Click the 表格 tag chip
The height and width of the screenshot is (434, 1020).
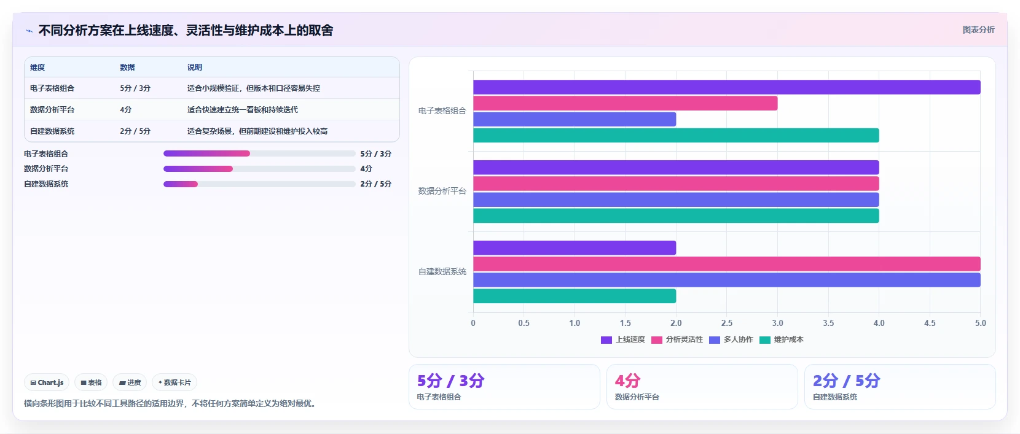[x=91, y=382]
